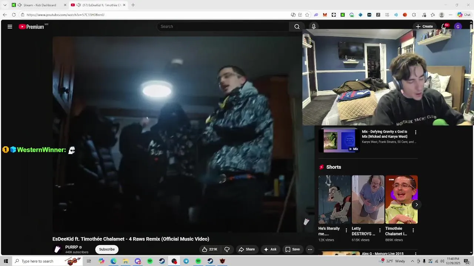Select the EsDeeKid ft. Timothée YouTube tab

click(98, 5)
